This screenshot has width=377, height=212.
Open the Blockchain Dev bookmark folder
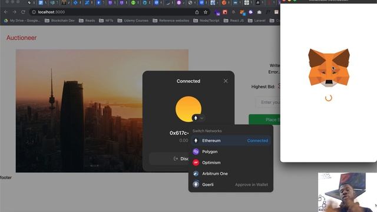[59, 21]
